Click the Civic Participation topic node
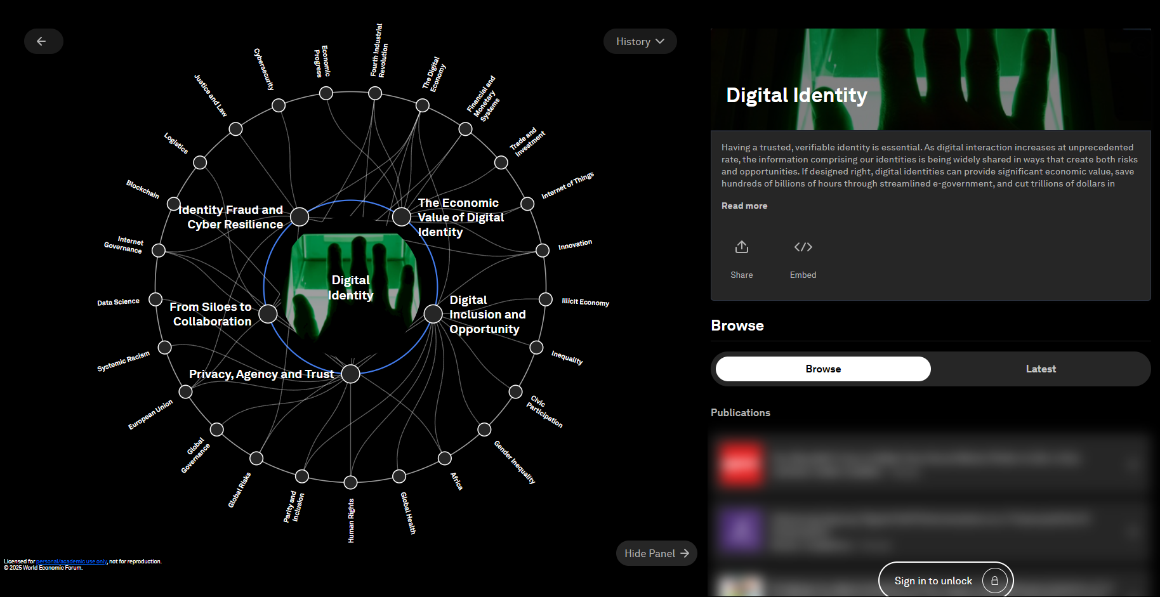1160x597 pixels. point(516,391)
